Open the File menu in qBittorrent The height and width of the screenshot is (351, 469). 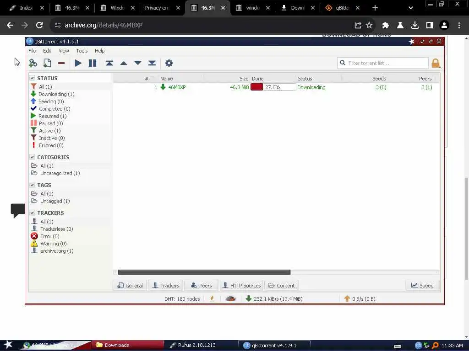tap(32, 51)
